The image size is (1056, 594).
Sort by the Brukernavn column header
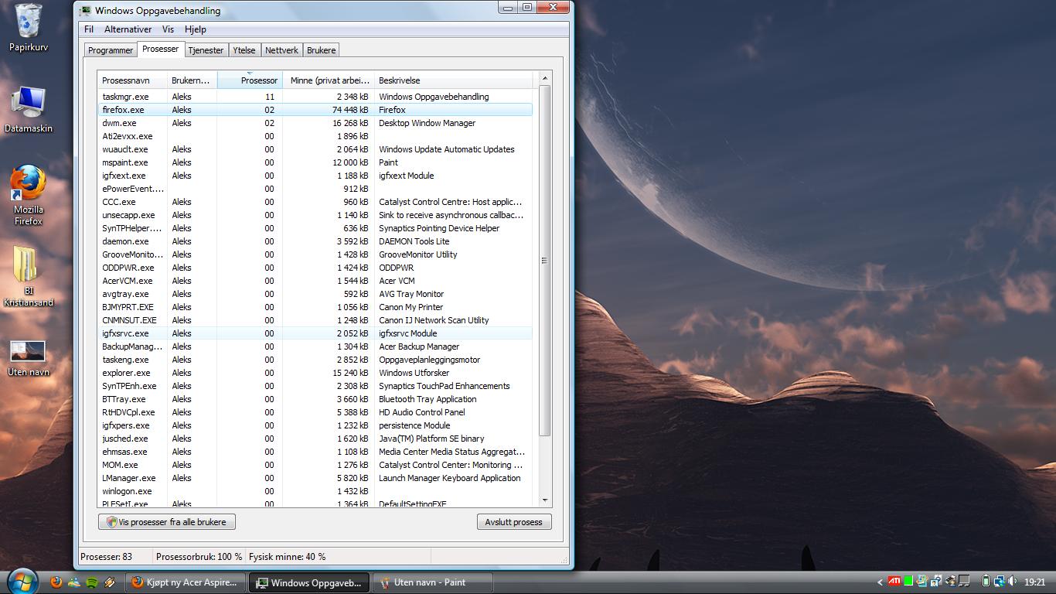(x=192, y=80)
